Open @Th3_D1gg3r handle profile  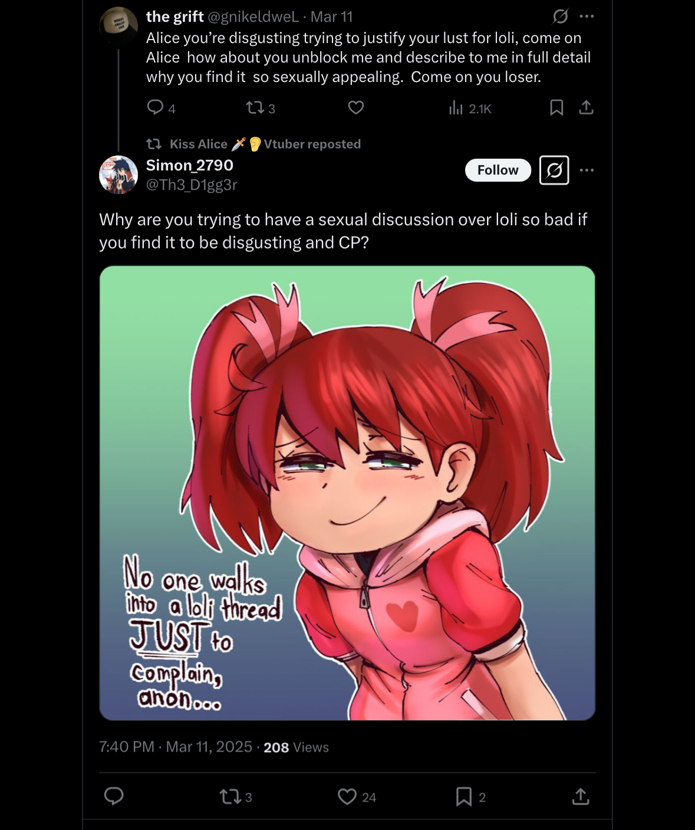coord(192,185)
